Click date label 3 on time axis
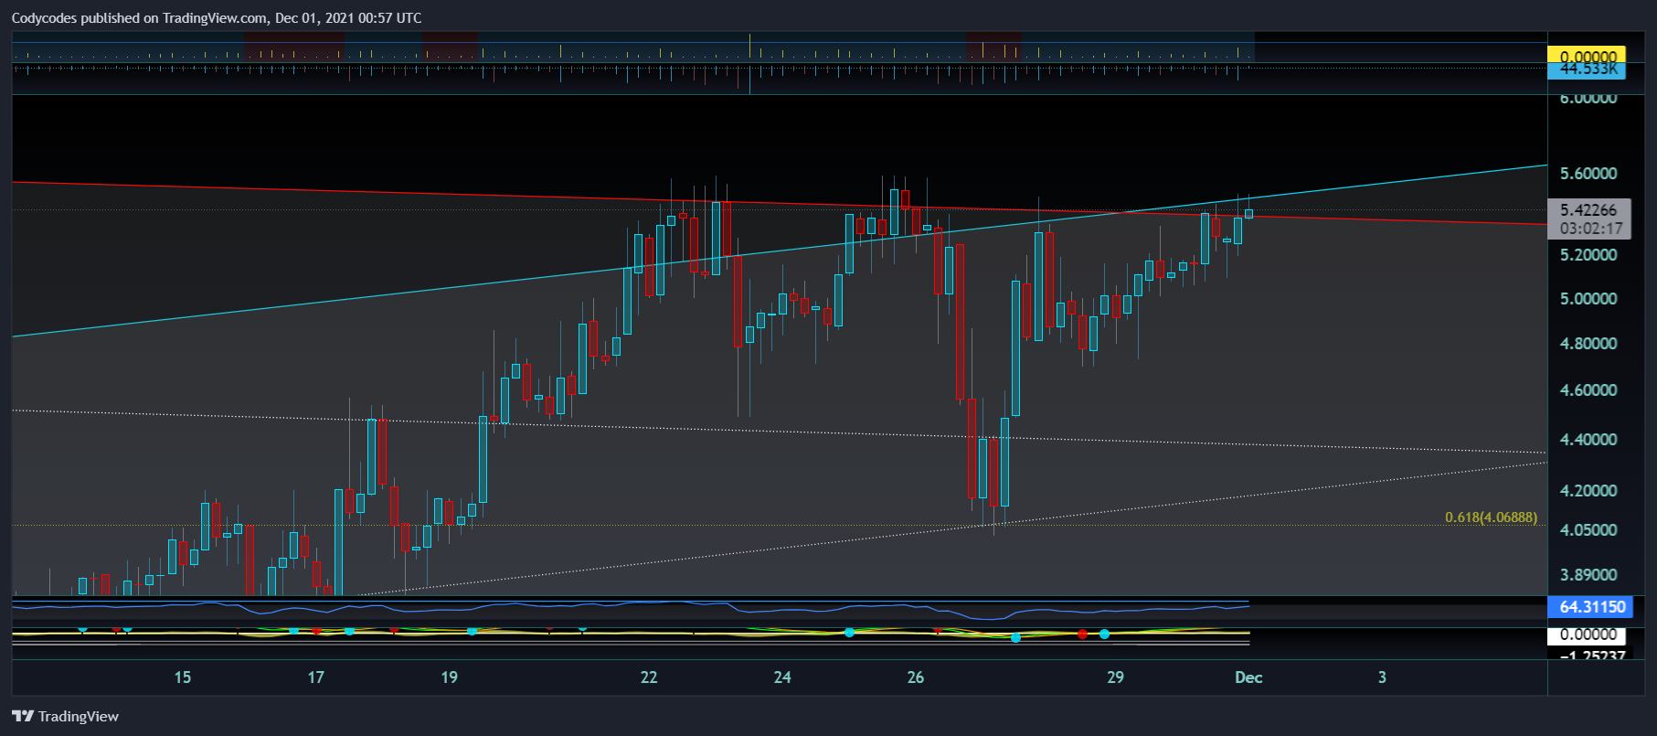The height and width of the screenshot is (736, 1657). (1382, 677)
